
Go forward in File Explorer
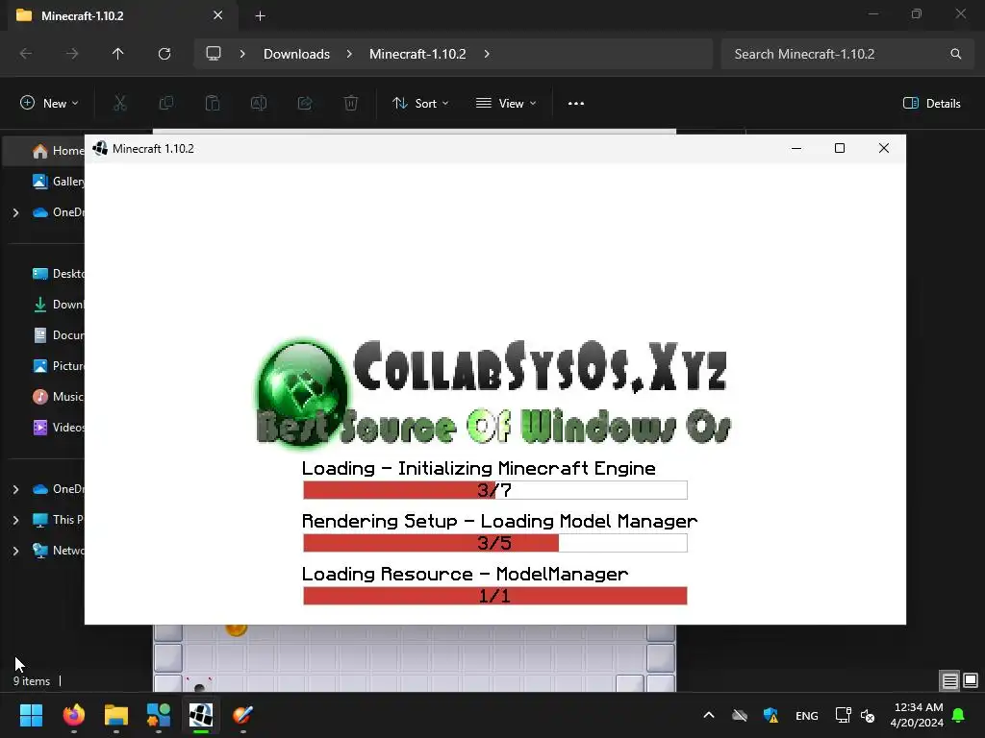coord(72,54)
